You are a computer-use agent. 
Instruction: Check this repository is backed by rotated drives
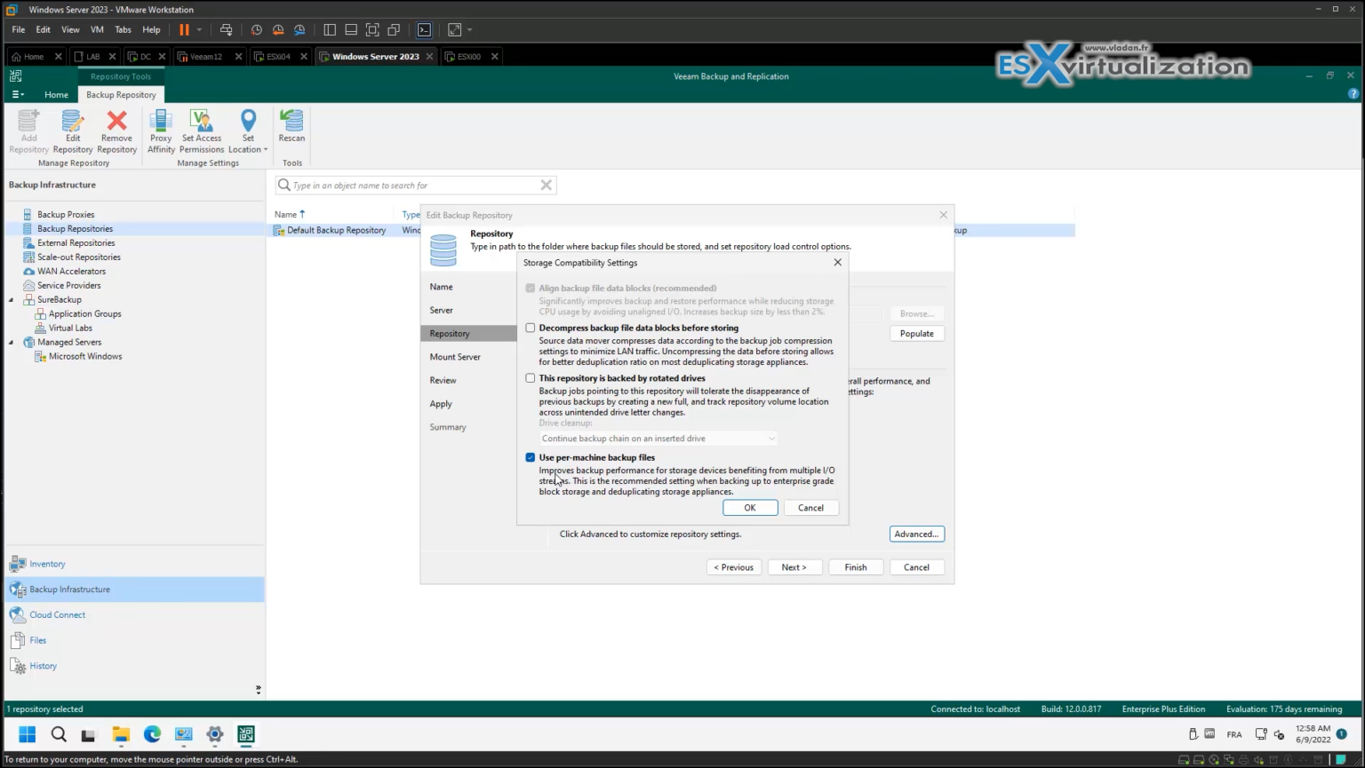click(x=531, y=377)
